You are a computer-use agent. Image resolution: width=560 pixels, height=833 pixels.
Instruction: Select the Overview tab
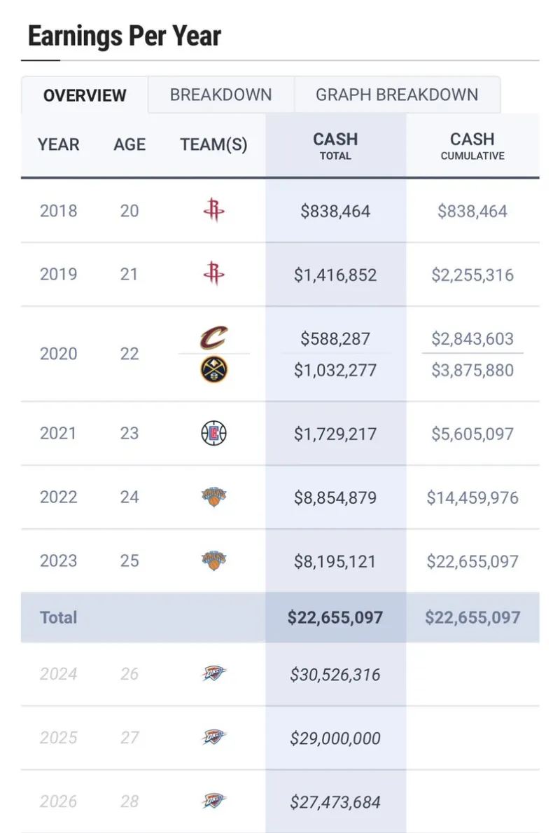pos(85,95)
